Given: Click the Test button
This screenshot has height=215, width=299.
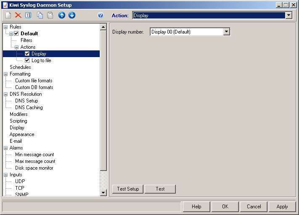Looking at the screenshot, I should 160,189.
